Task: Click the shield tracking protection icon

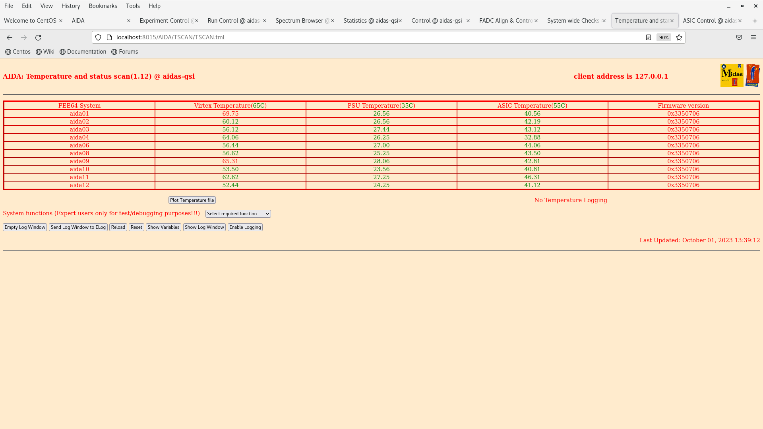Action: 98,37
